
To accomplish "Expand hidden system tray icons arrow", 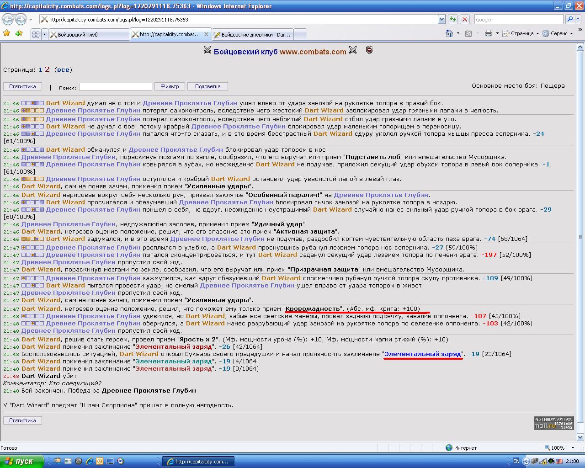I will pyautogui.click(x=526, y=461).
